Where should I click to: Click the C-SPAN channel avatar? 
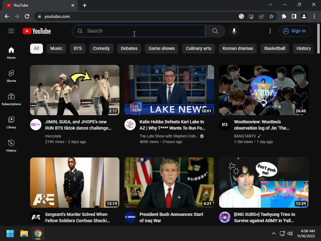coord(130,217)
